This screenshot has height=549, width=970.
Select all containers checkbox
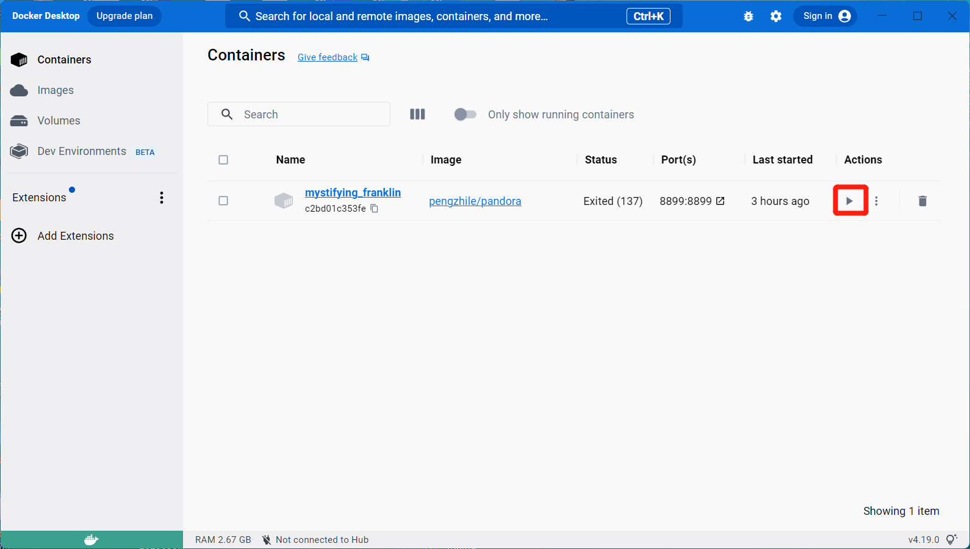[223, 160]
